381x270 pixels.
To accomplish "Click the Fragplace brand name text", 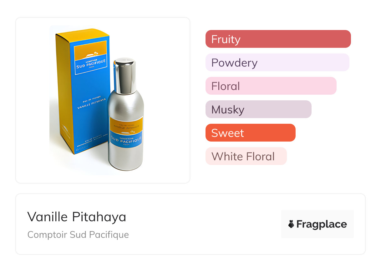I will click(322, 224).
